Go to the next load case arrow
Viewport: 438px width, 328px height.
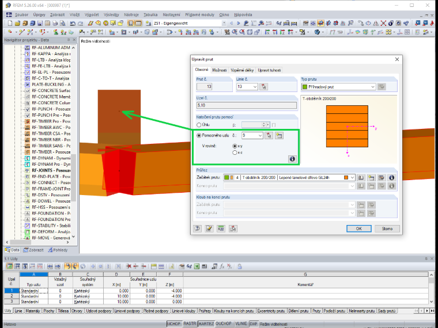click(x=238, y=23)
